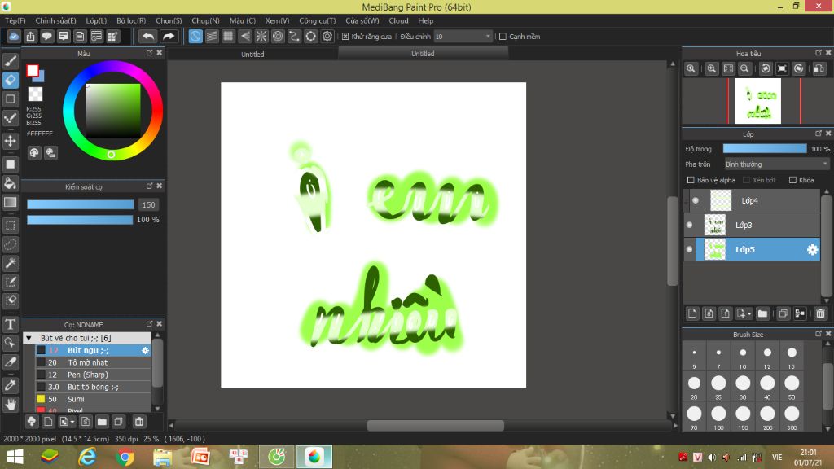Open the add brush dropdown arrow
The width and height of the screenshot is (834, 469).
point(72,422)
